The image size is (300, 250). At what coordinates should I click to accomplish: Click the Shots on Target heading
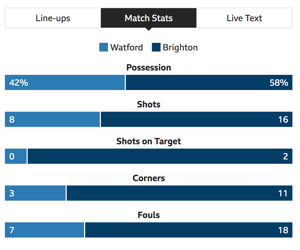pos(149,141)
